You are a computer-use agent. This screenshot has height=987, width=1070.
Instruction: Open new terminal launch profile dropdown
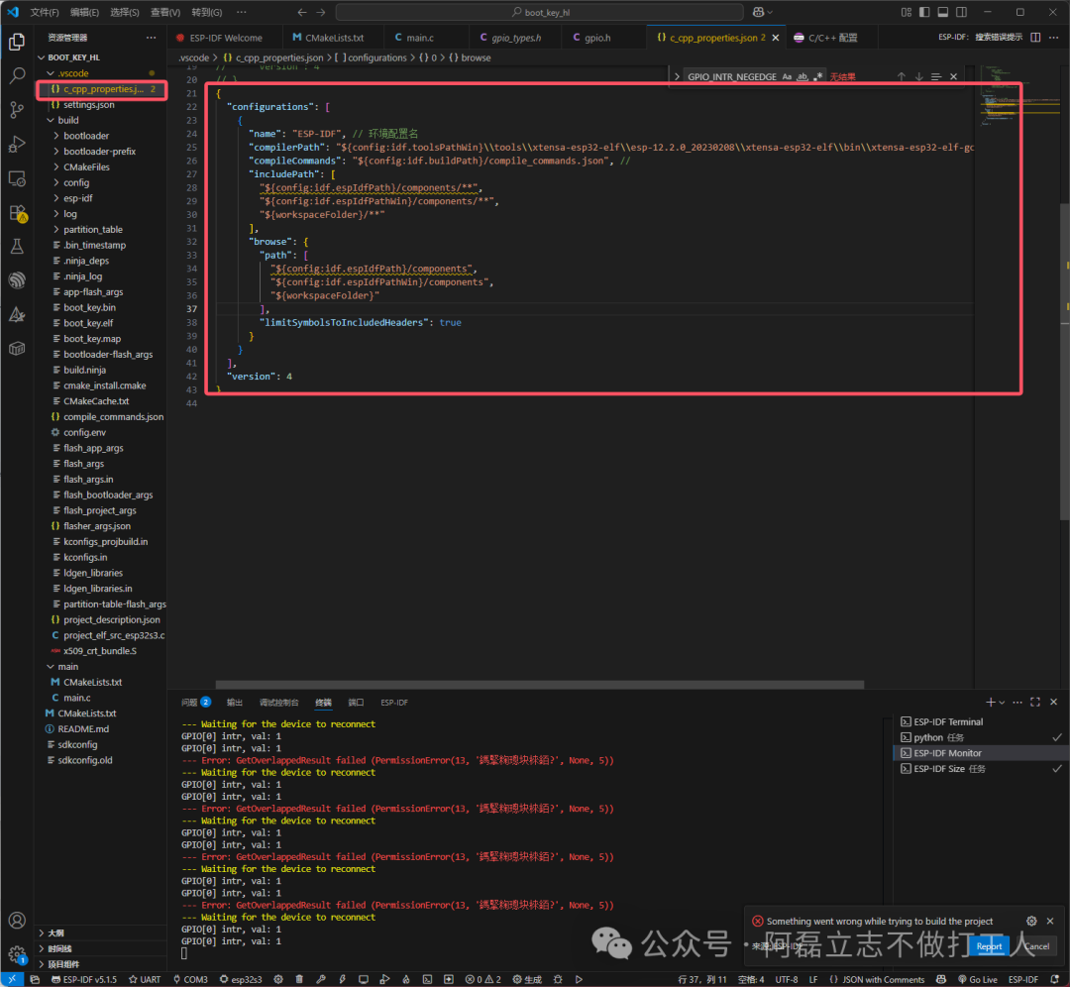(1002, 702)
